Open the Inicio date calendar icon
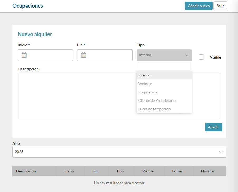The height and width of the screenshot is (192, 238). [x=24, y=55]
